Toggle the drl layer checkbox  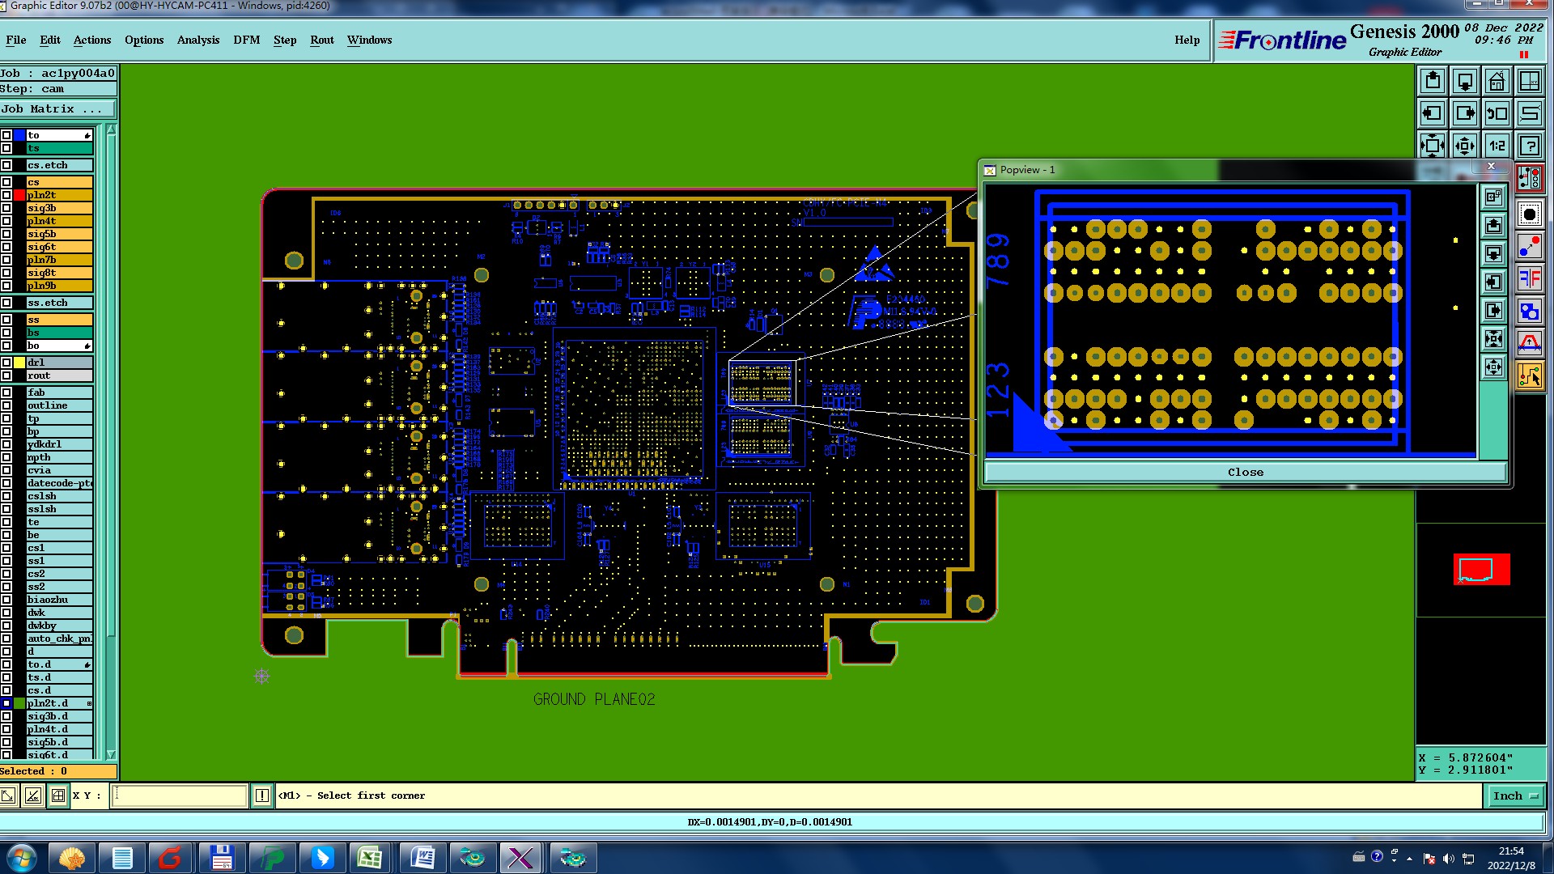[6, 363]
